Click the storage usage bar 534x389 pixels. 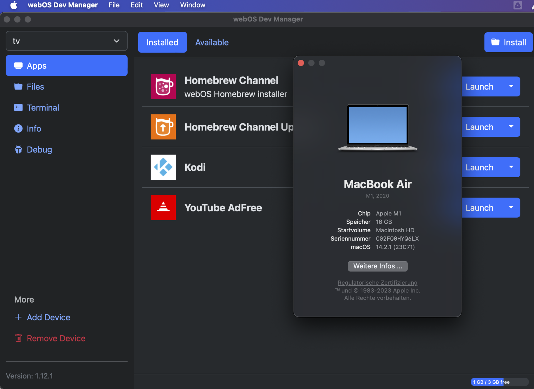pos(499,382)
